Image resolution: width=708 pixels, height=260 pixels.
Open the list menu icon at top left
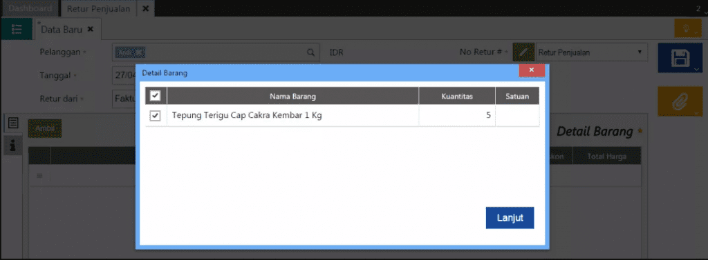click(x=17, y=29)
